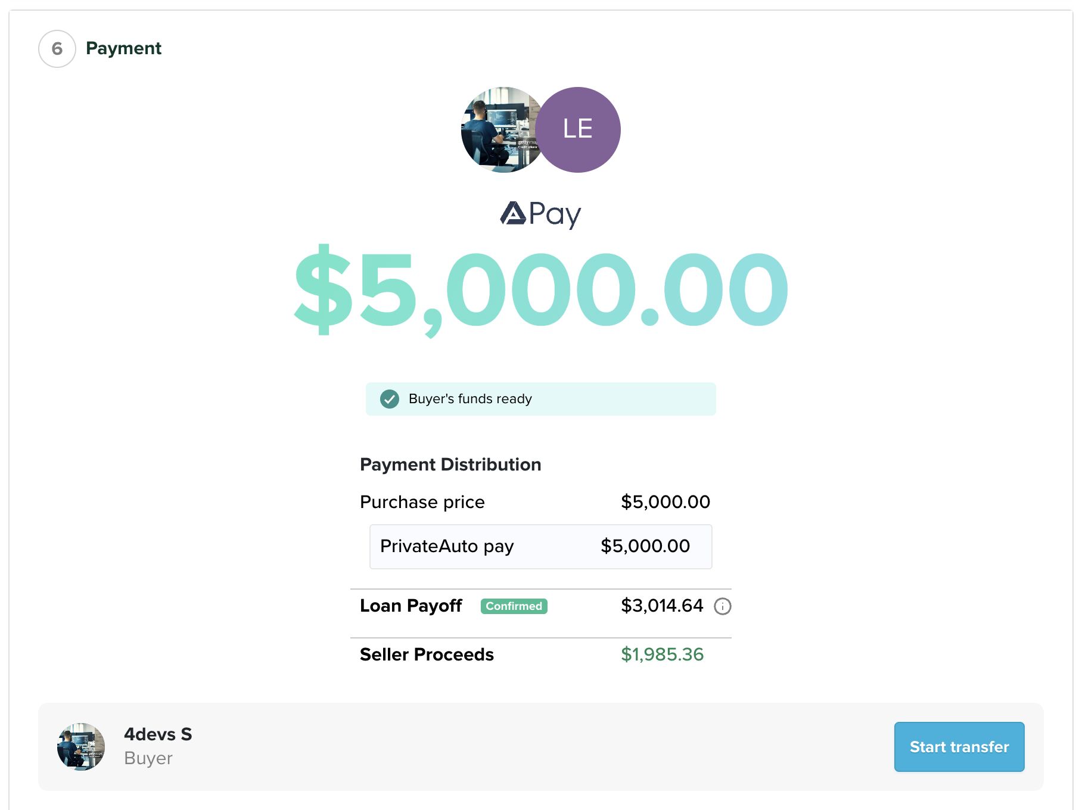Viewport: 1076px width, 810px height.
Task: Click the APay logo
Action: coord(540,214)
